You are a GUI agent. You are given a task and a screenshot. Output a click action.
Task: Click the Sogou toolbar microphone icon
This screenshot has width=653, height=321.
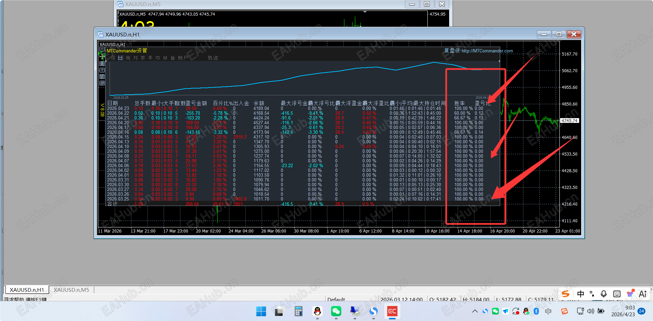(604, 294)
